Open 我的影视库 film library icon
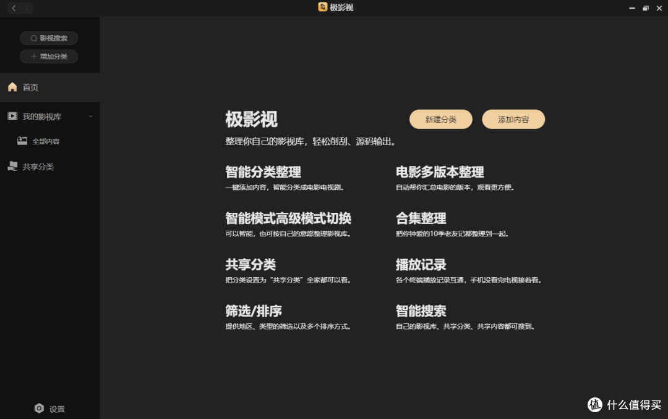Screen dimensions: 668x419 12,116
